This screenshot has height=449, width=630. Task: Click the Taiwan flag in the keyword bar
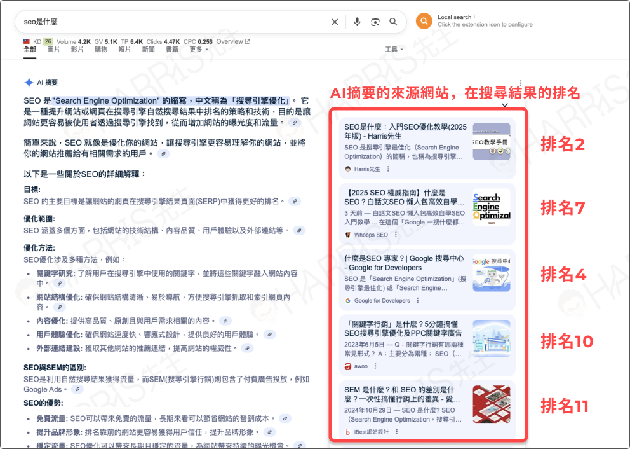pos(27,41)
